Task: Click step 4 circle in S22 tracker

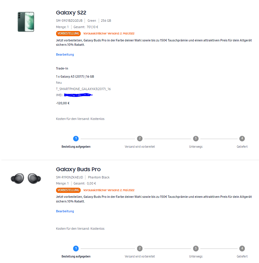Action: pos(242,138)
